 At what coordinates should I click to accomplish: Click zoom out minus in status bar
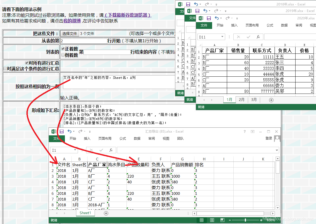pyautogui.click(x=230, y=220)
